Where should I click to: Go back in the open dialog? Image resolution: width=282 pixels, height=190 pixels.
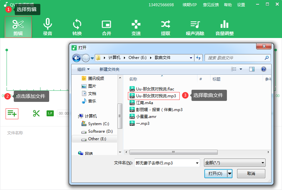point(76,58)
